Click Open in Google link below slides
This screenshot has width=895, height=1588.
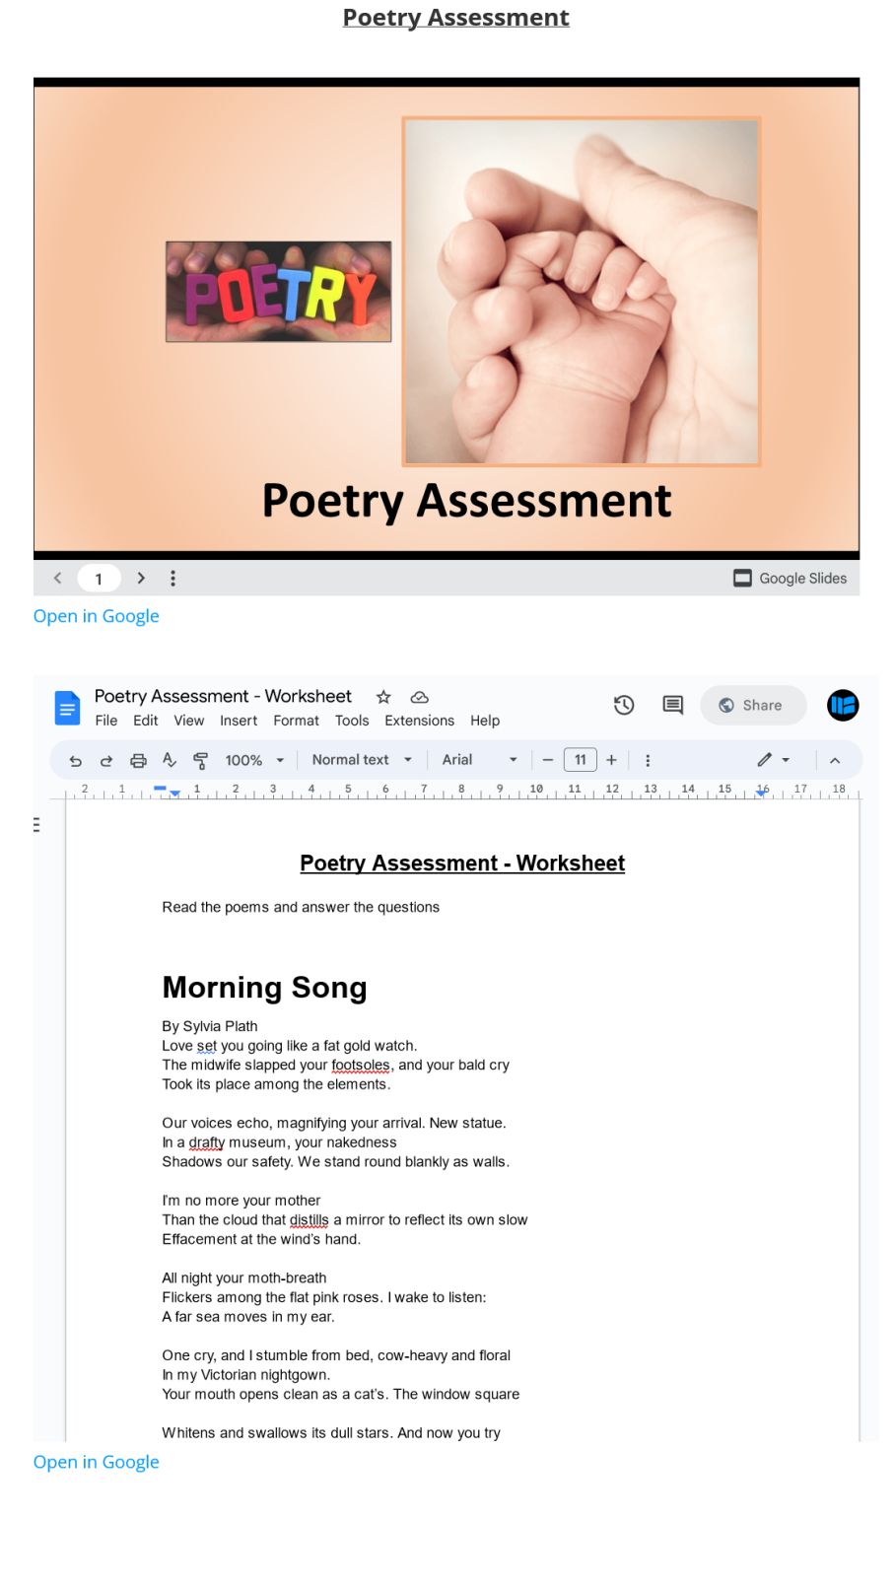coord(96,616)
